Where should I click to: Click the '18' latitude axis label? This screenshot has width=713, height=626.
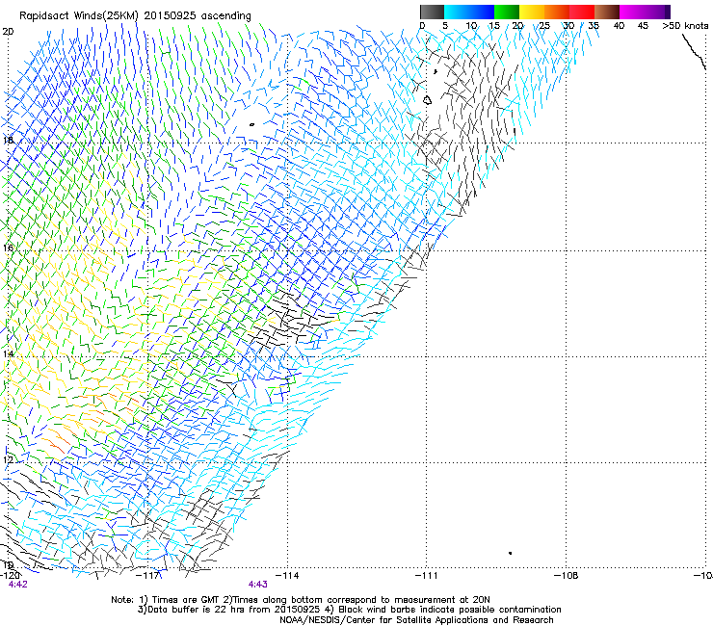(x=8, y=140)
